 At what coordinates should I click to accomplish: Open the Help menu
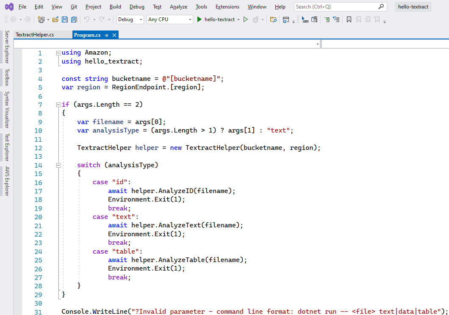[x=280, y=7]
